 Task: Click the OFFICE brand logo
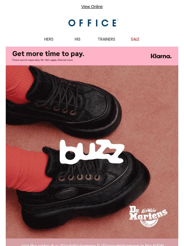click(93, 23)
